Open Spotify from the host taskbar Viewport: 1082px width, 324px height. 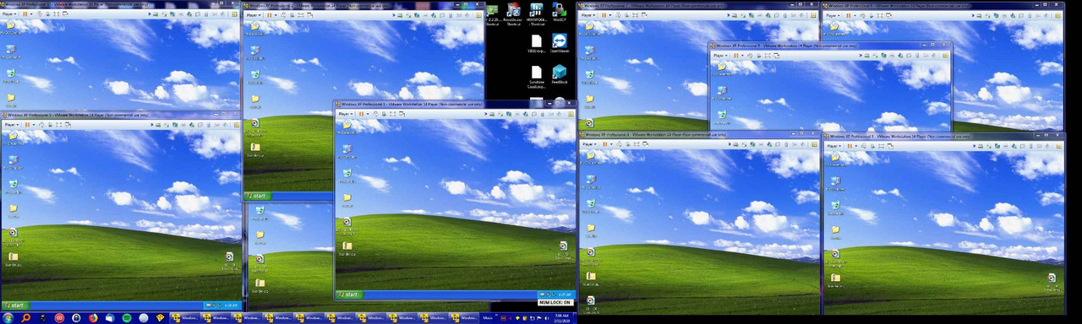127,318
